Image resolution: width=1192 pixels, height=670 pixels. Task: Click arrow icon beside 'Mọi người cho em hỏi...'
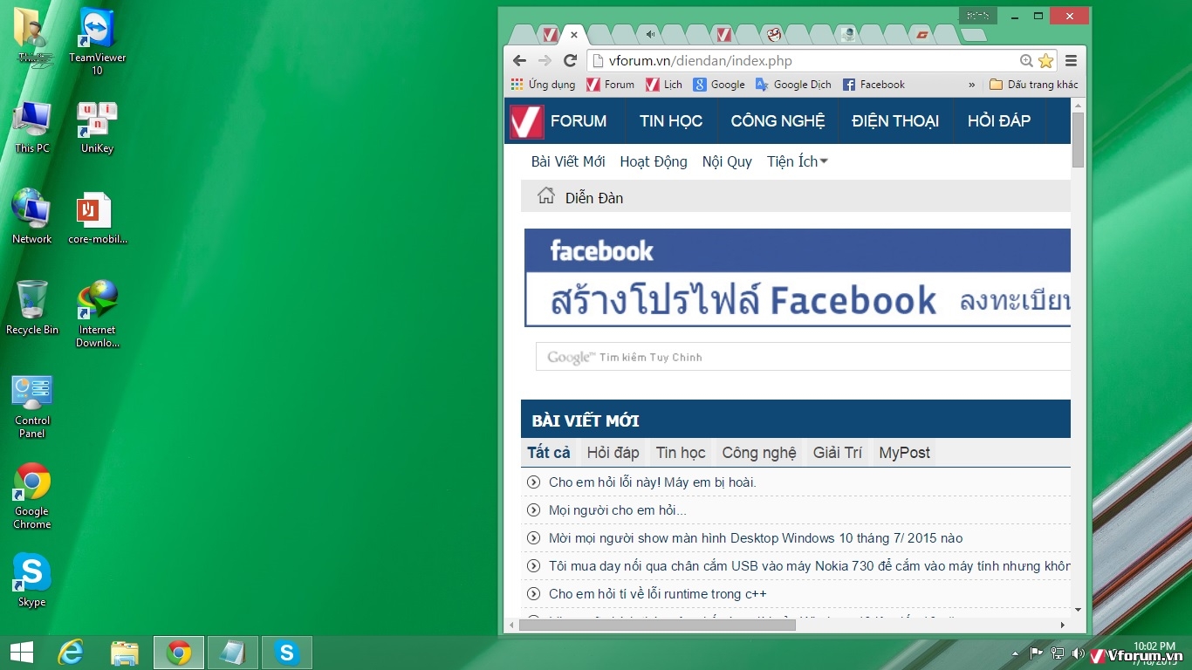(534, 510)
